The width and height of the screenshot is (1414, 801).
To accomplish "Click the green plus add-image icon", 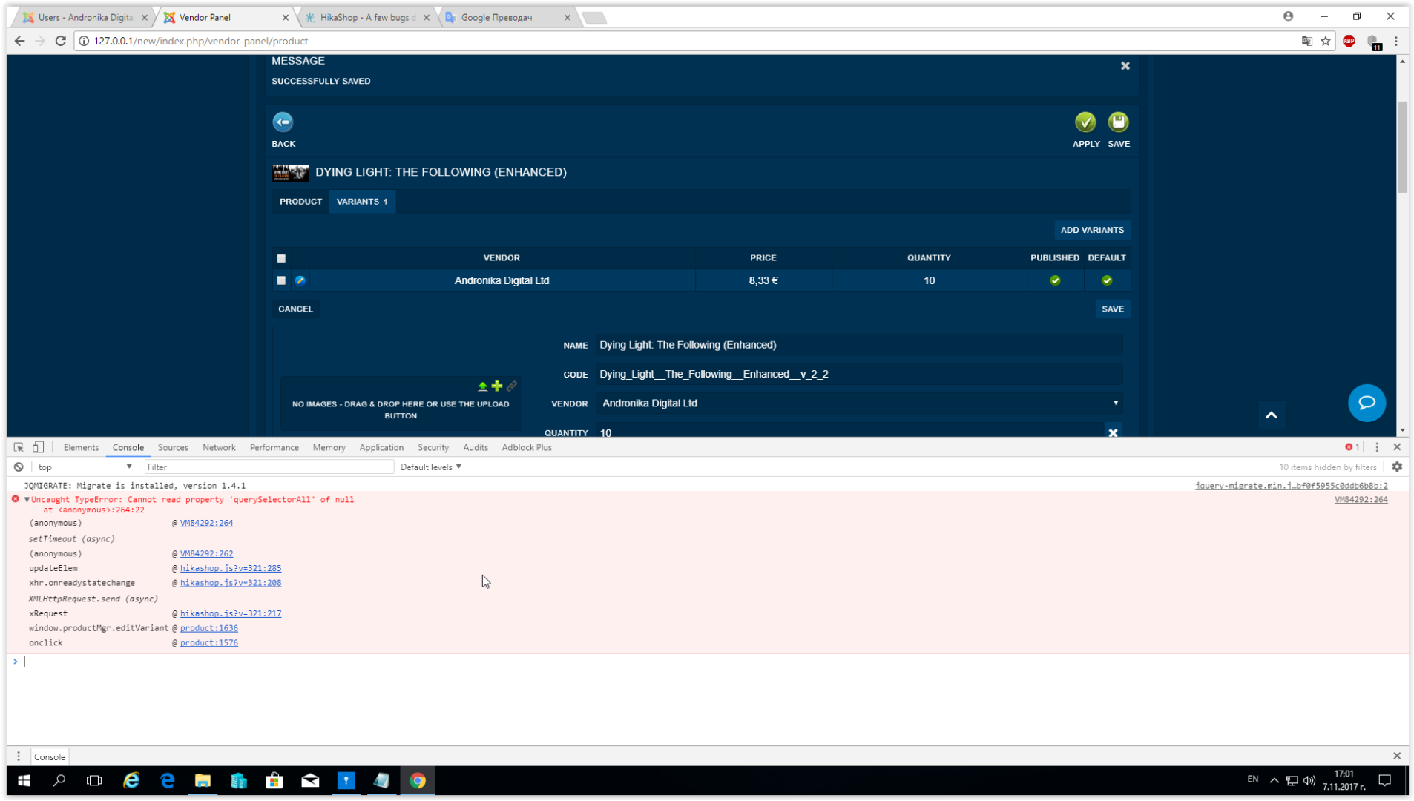I will pyautogui.click(x=497, y=386).
